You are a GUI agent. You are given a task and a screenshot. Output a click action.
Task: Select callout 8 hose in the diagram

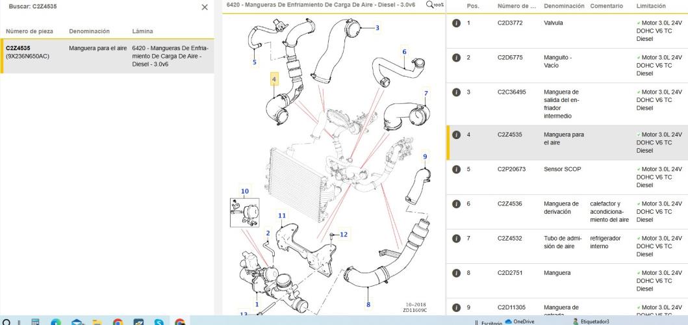pyautogui.click(x=368, y=304)
